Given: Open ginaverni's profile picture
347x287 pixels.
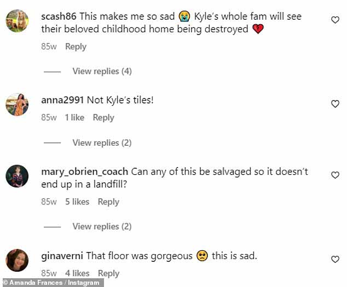Looking at the screenshot, I should coord(17,260).
